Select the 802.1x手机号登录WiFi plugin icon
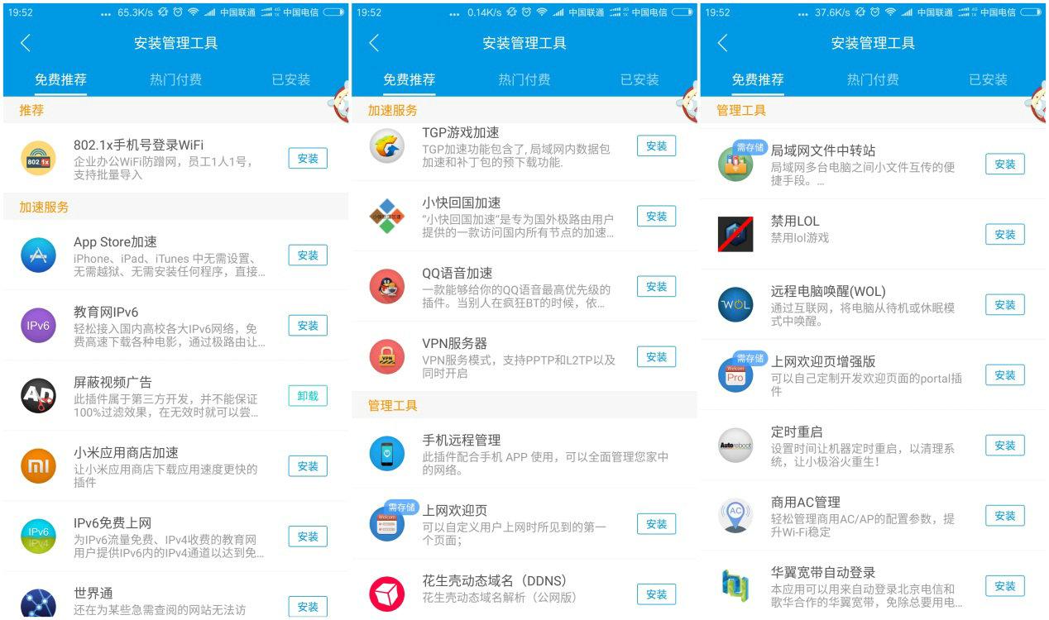Image resolution: width=1049 pixels, height=620 pixels. coord(37,158)
